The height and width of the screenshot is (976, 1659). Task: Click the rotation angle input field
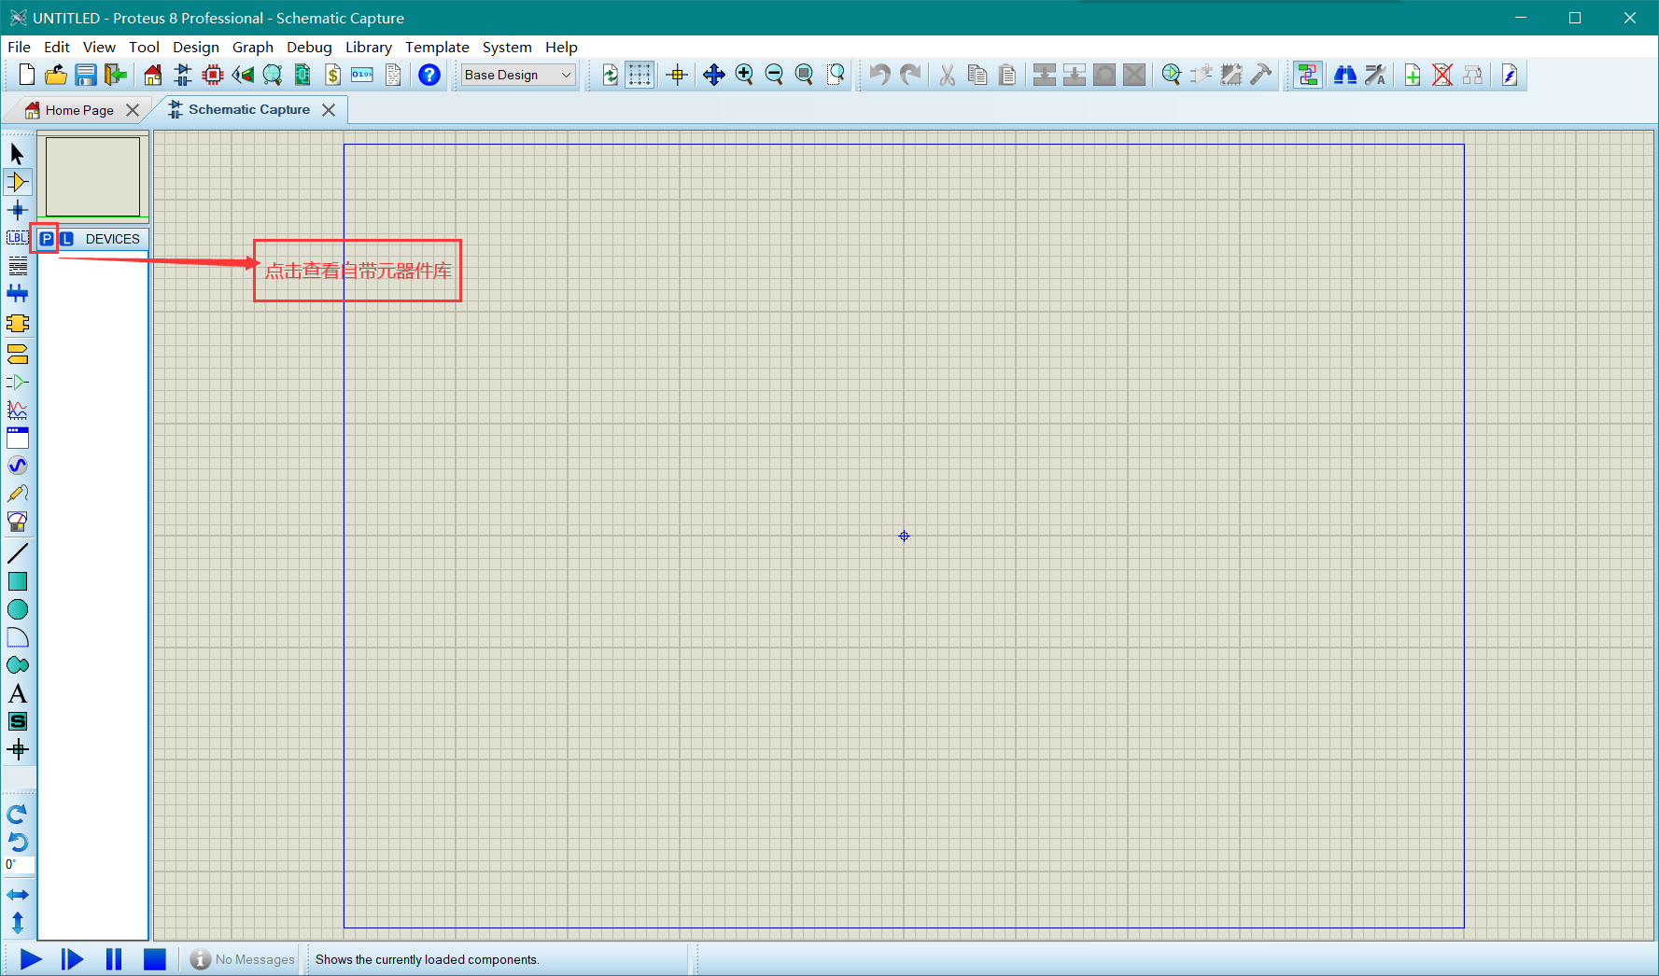pos(20,865)
